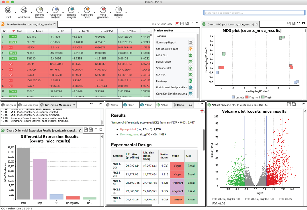Export summary report as PDF
Viewport: 307px width, 210px height.
202,111
